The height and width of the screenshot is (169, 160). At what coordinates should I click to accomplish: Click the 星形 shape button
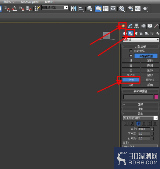(x=150, y=75)
